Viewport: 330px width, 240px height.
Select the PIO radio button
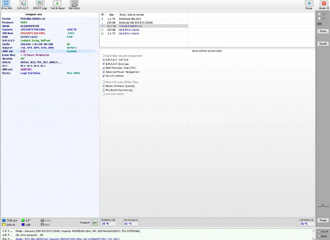[319, 19]
